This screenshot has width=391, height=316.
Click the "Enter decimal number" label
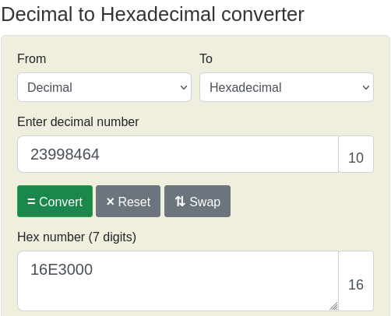(78, 122)
